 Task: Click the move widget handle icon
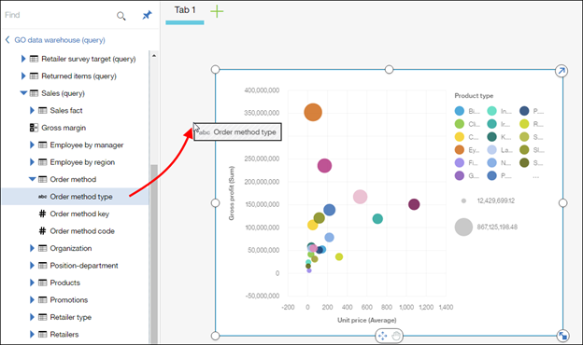coord(382,336)
